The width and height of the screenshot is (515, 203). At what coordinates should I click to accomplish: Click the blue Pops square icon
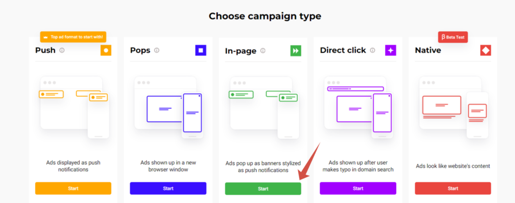[x=201, y=50]
